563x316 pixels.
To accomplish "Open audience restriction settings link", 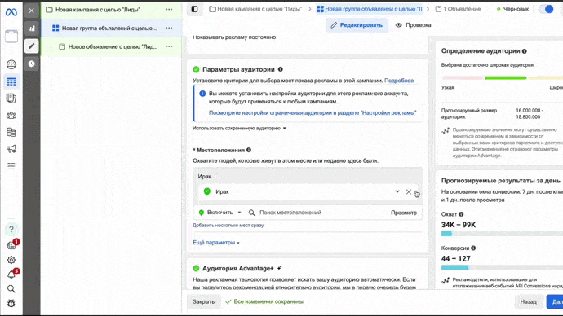I will (313, 112).
